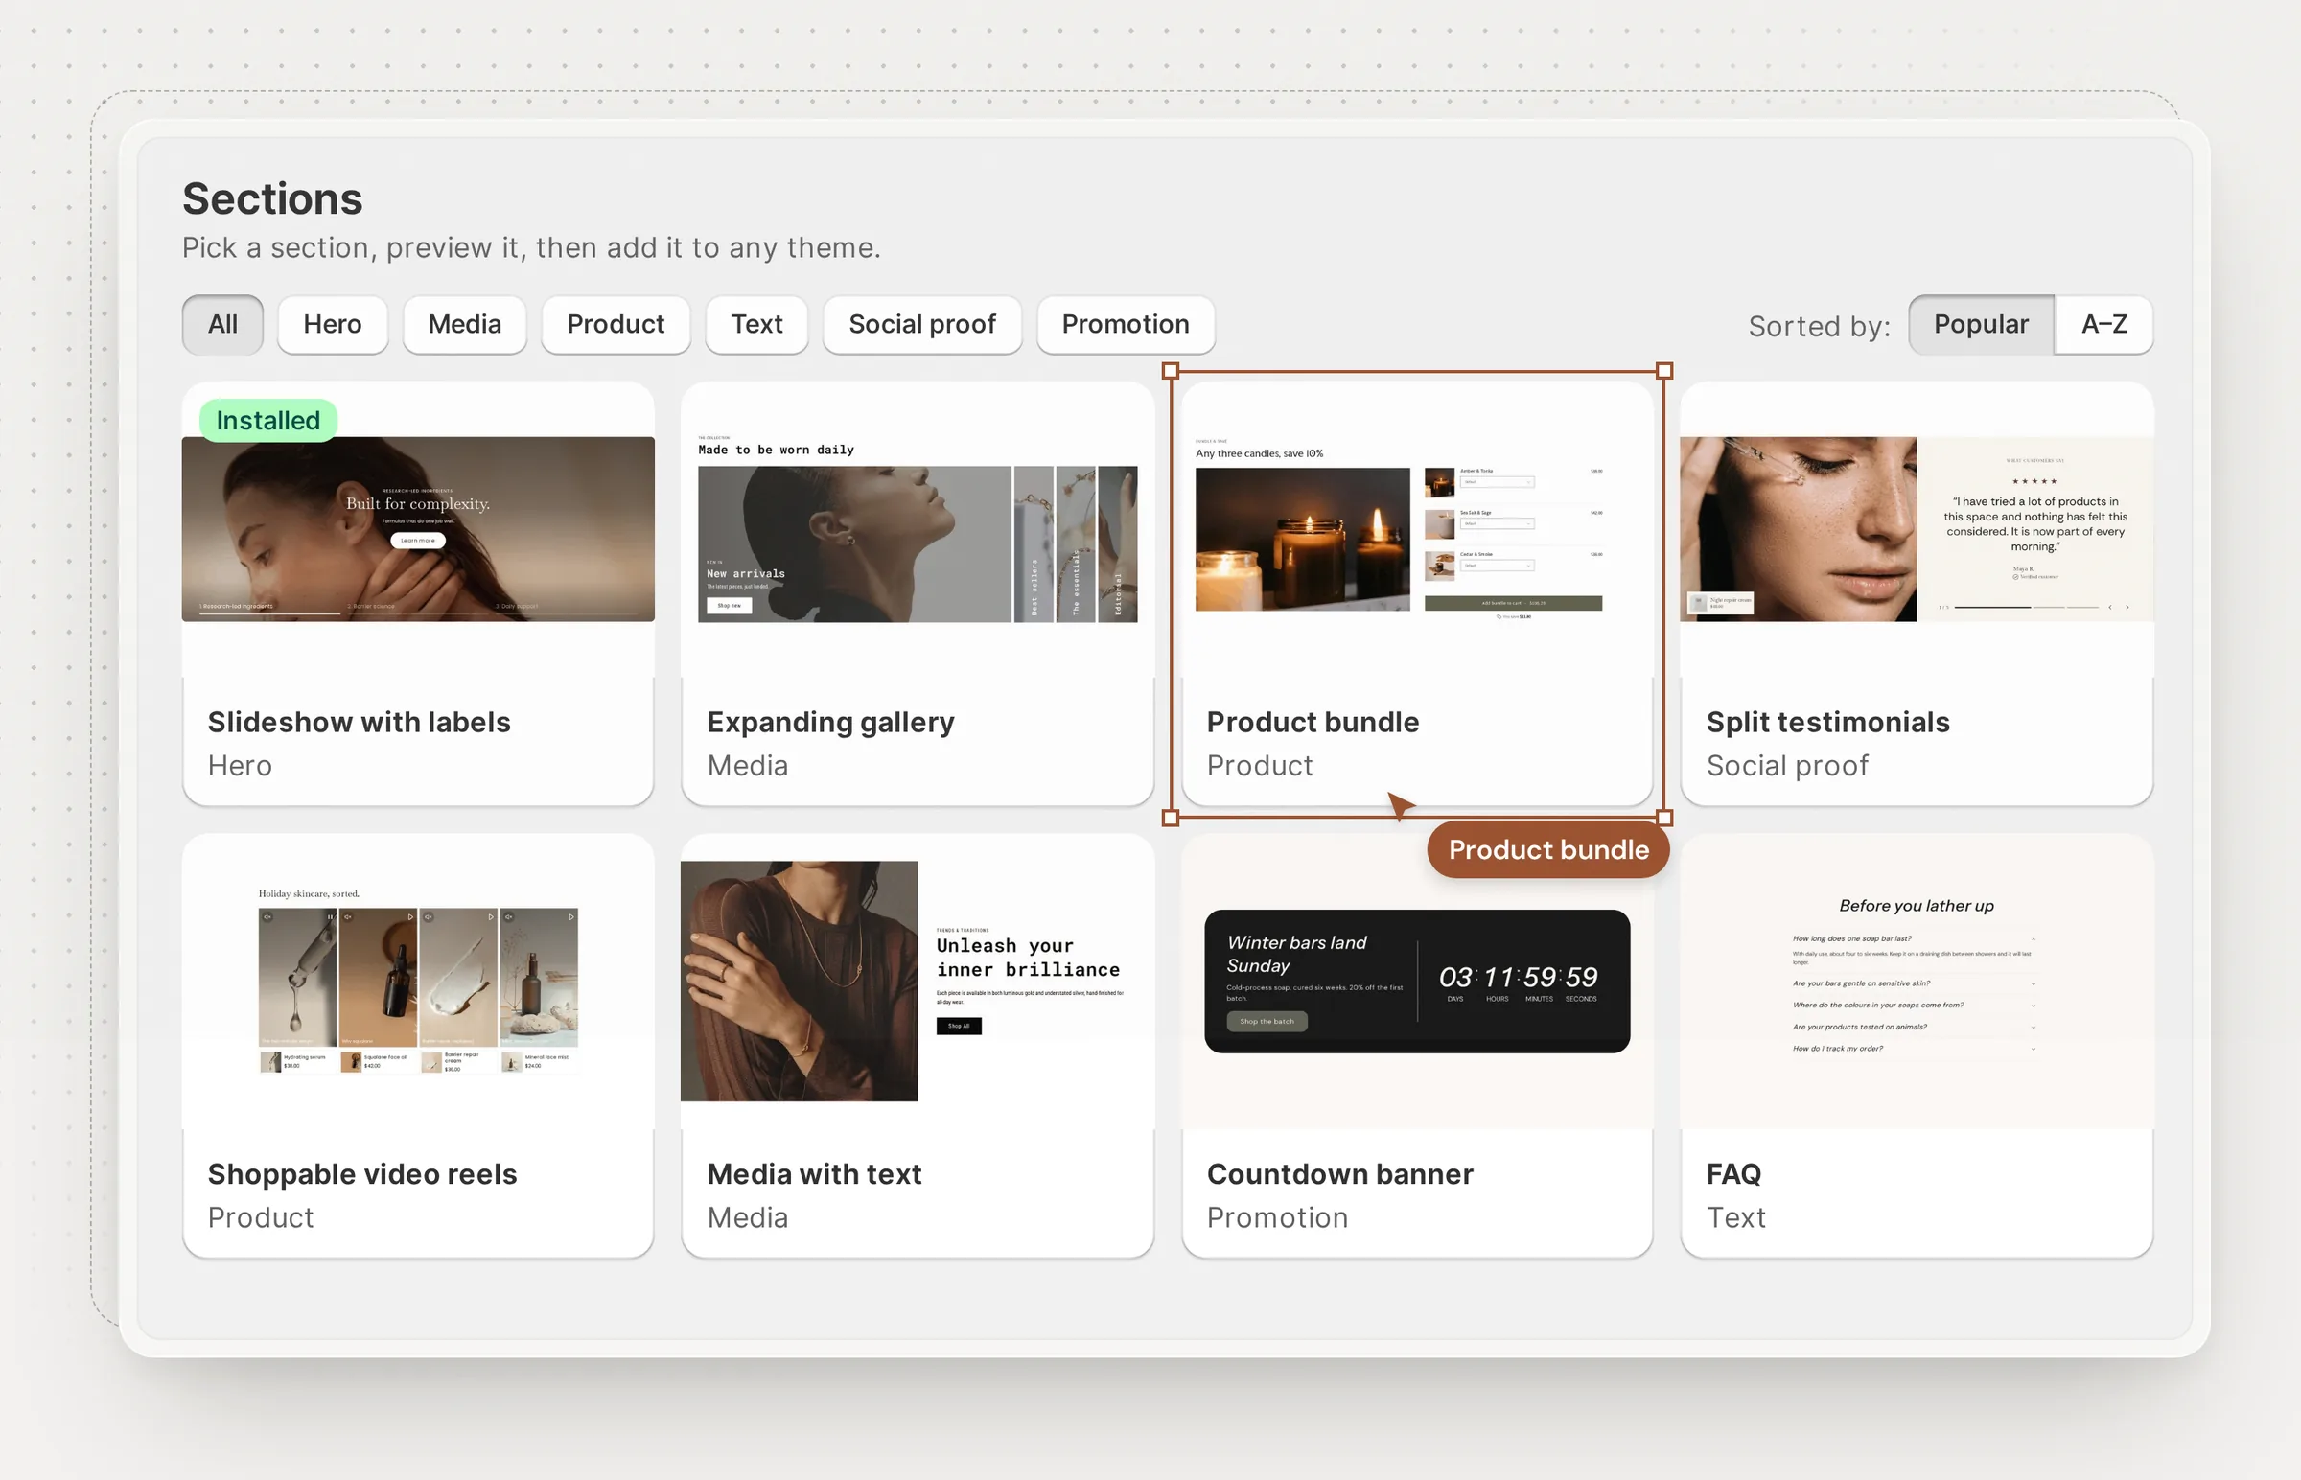Click the Product bundle card title
Image resolution: width=2301 pixels, height=1480 pixels.
pyautogui.click(x=1313, y=722)
